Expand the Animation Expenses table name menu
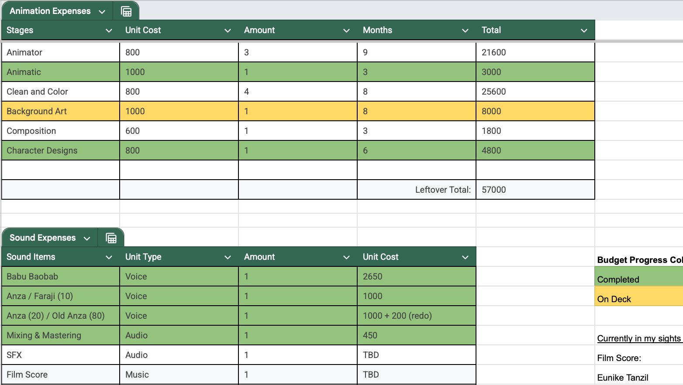This screenshot has height=385, width=683. coord(102,12)
